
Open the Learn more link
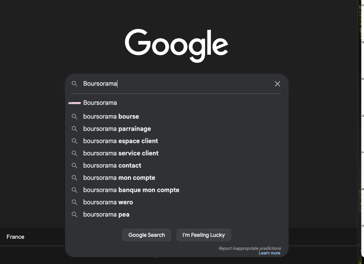coord(269,253)
